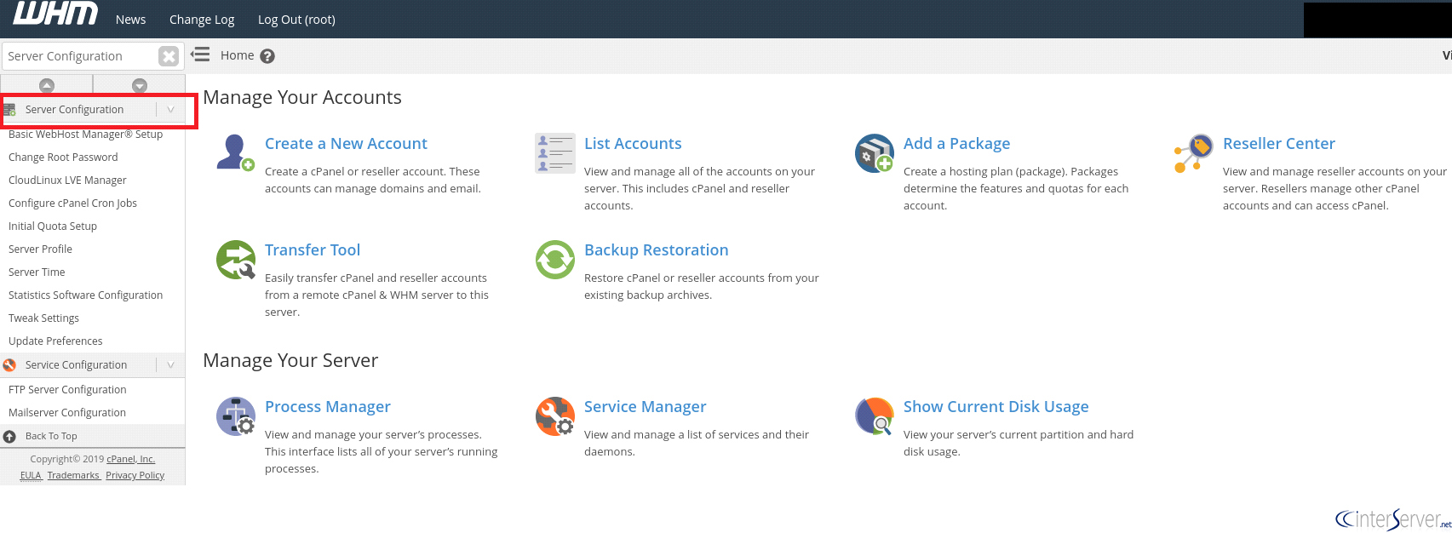Open the Change Log menu item
The width and height of the screenshot is (1452, 533).
[x=202, y=20]
